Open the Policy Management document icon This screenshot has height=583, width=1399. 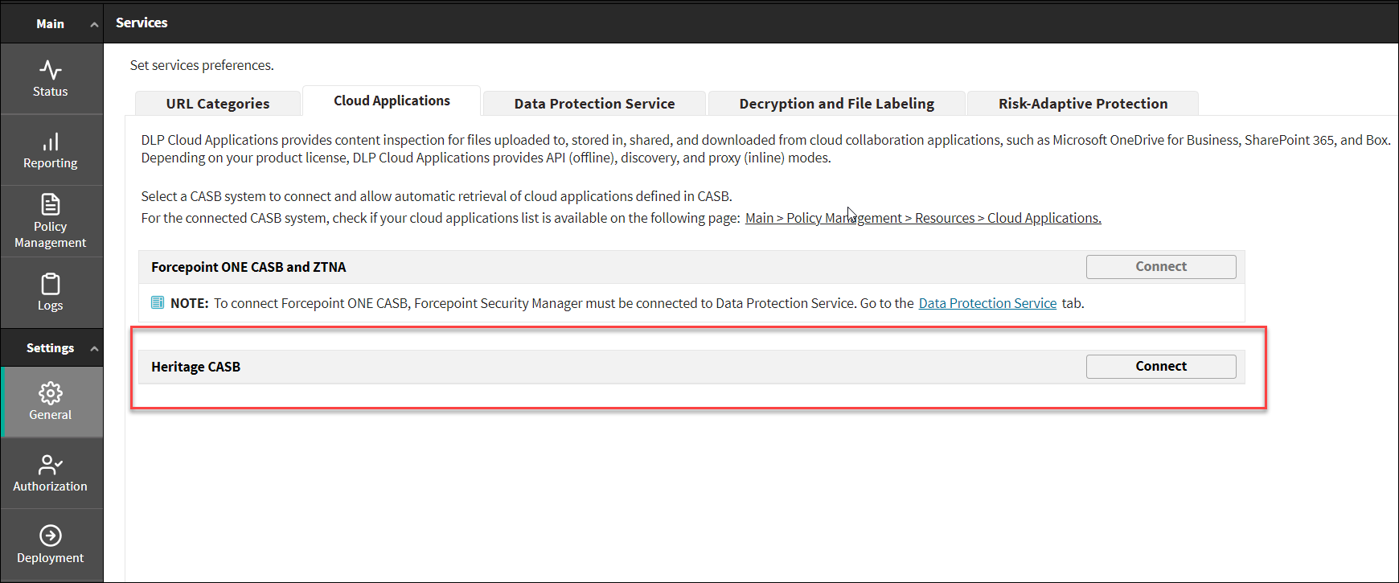pyautogui.click(x=50, y=204)
